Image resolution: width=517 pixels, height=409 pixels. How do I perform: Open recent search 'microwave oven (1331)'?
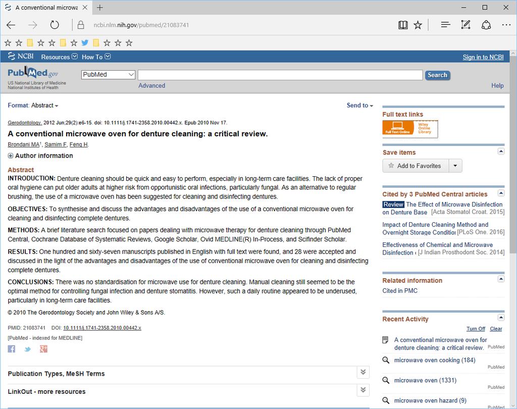pyautogui.click(x=425, y=380)
